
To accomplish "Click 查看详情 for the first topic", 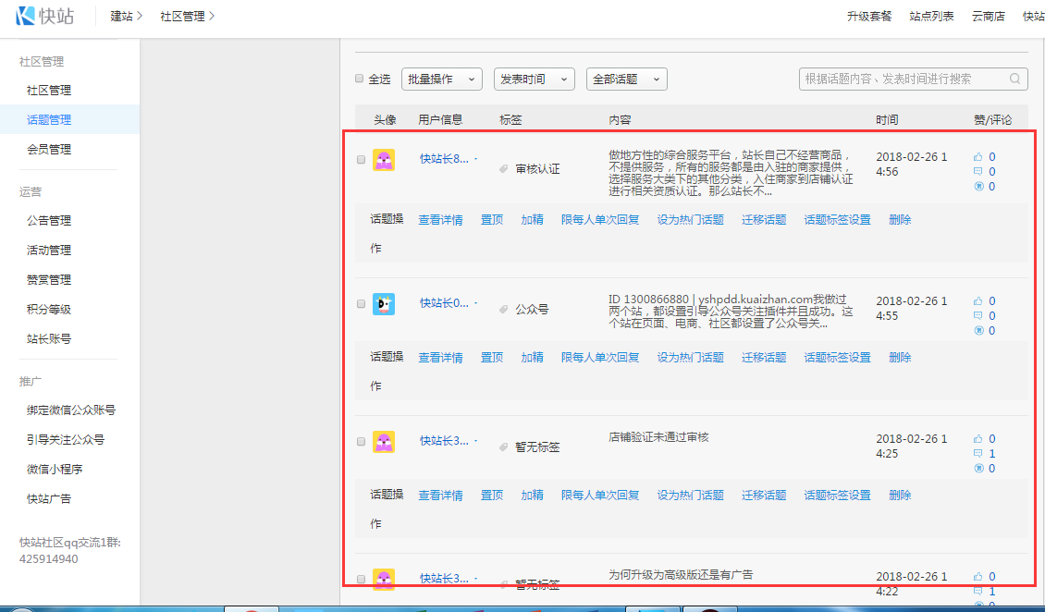I will click(x=440, y=220).
